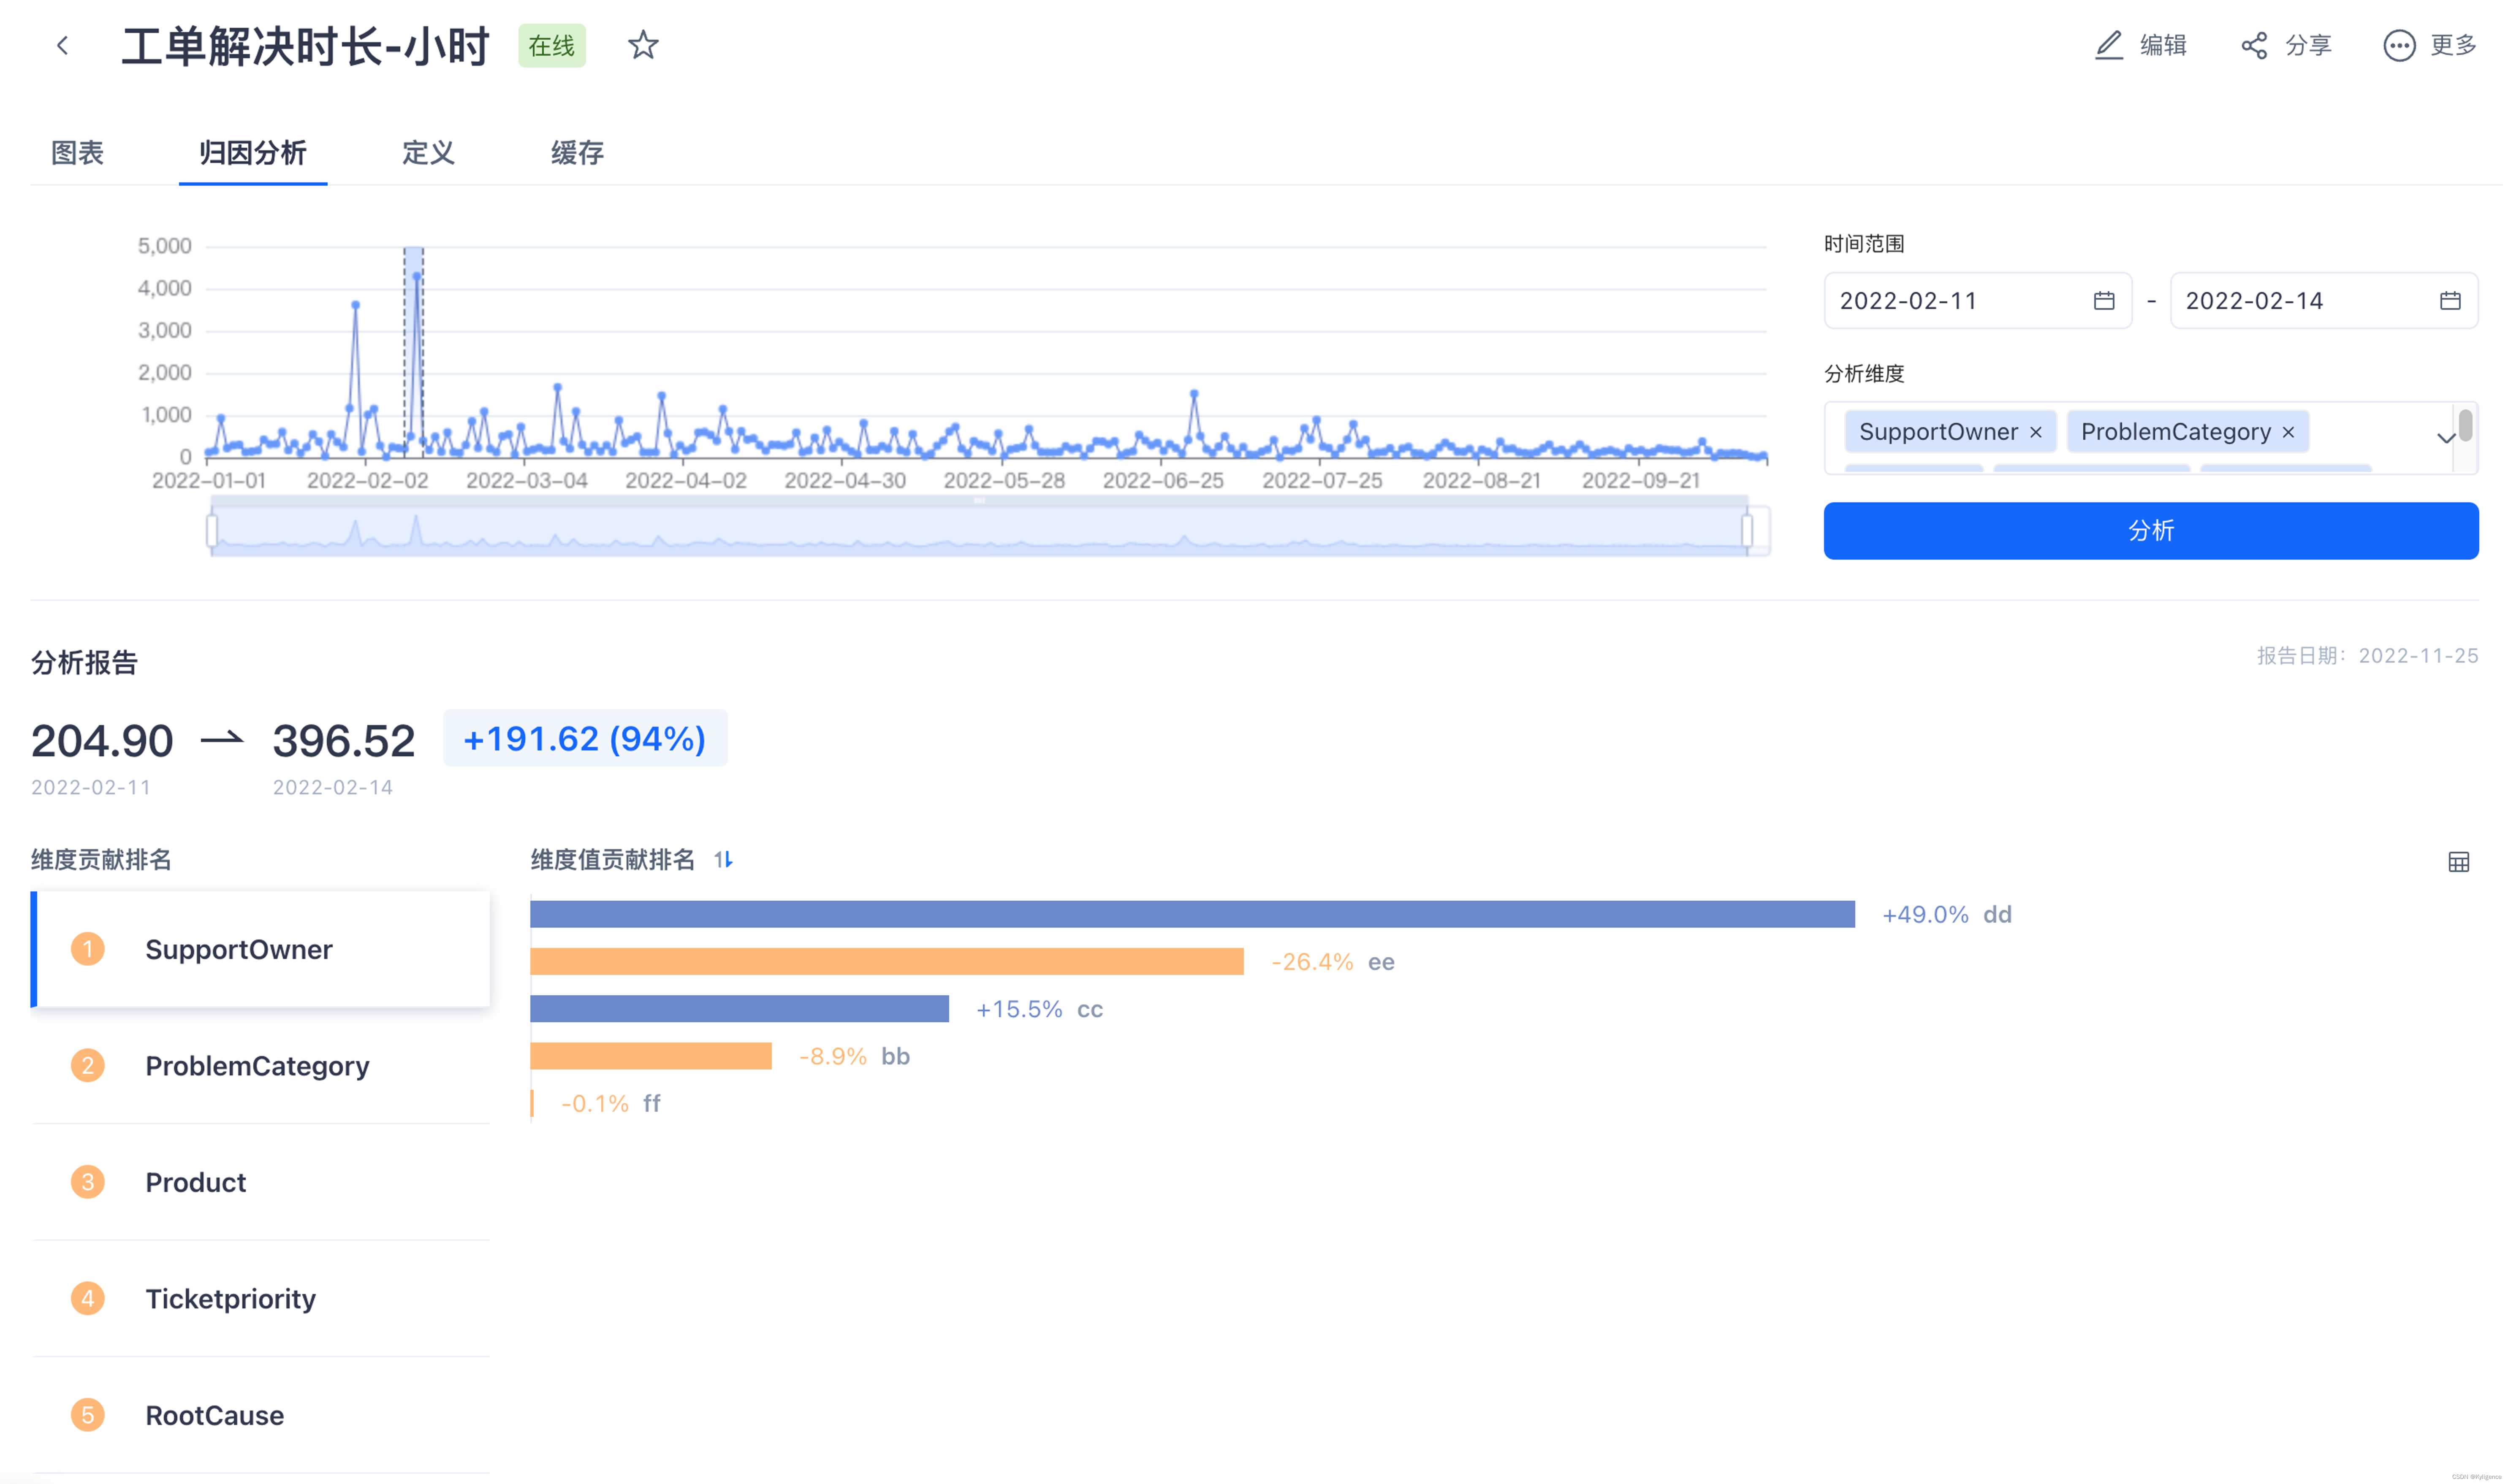This screenshot has height=1484, width=2508.
Task: Click the back arrow icon
Action: pyautogui.click(x=62, y=46)
